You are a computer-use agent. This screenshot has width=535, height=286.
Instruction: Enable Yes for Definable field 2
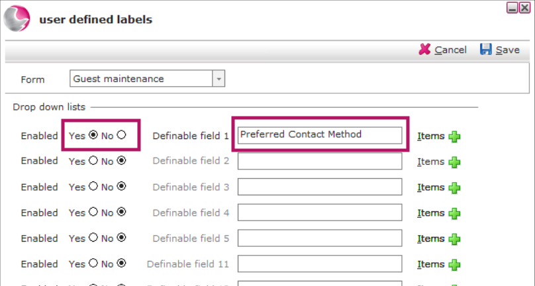(x=93, y=160)
